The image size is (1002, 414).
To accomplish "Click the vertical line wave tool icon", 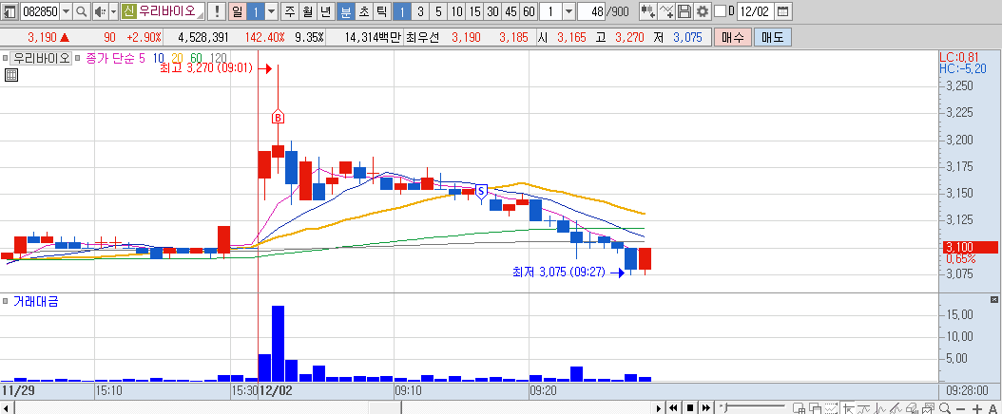I will (880, 408).
